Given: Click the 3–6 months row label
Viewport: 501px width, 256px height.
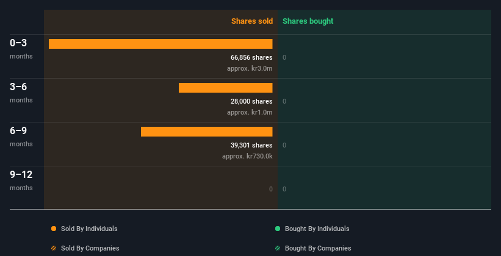Looking at the screenshot, I should tap(21, 93).
